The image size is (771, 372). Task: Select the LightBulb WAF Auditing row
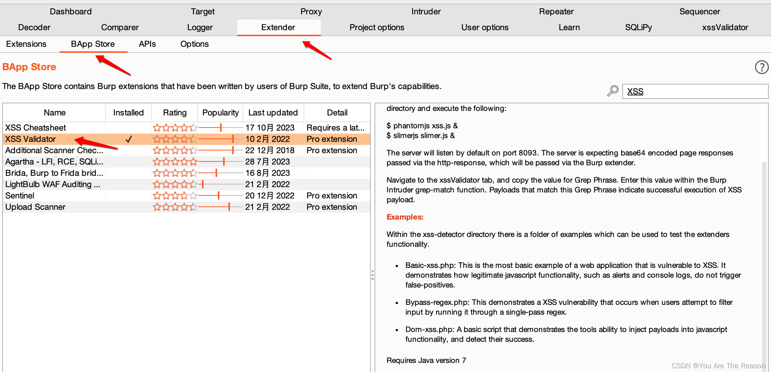(x=187, y=184)
